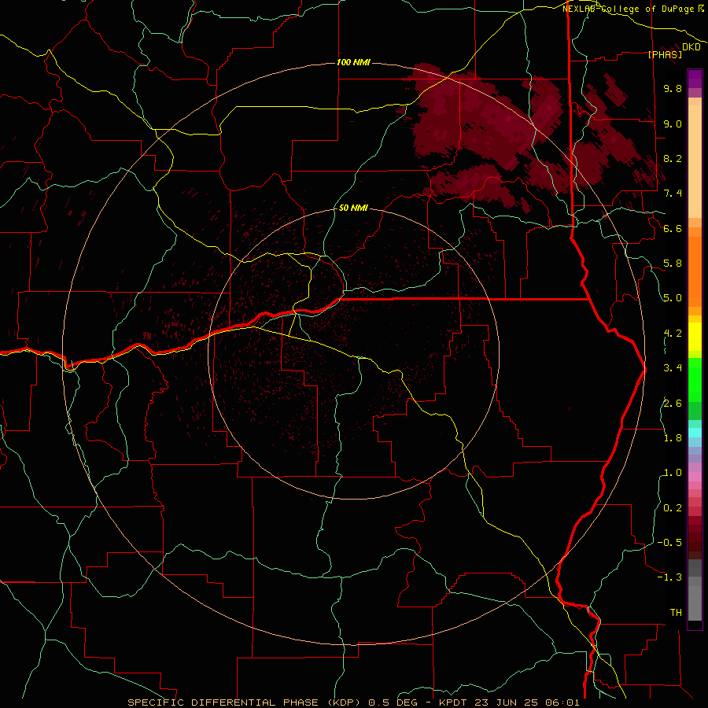Screen dimensions: 708x708
Task: Click the 1.0 value on the color scale
Action: [673, 473]
